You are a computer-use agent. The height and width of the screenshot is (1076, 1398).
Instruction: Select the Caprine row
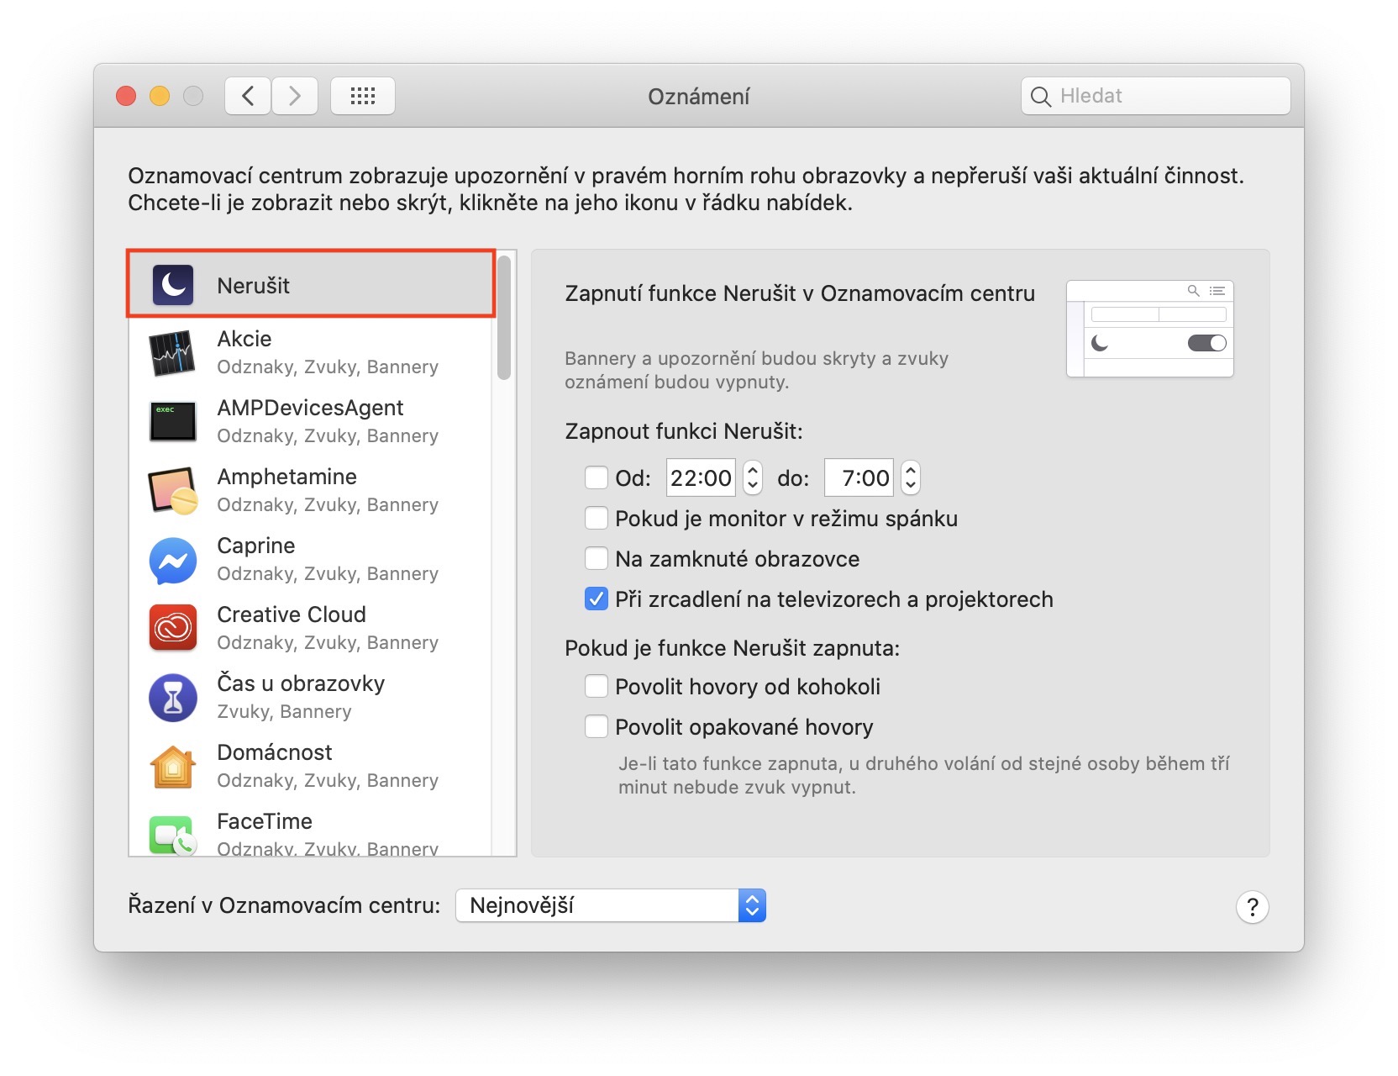(311, 560)
